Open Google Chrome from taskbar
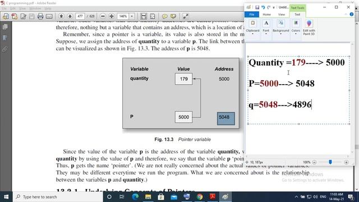 (x=200, y=197)
